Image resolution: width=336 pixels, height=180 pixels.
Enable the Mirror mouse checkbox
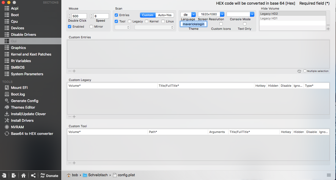click(92, 27)
